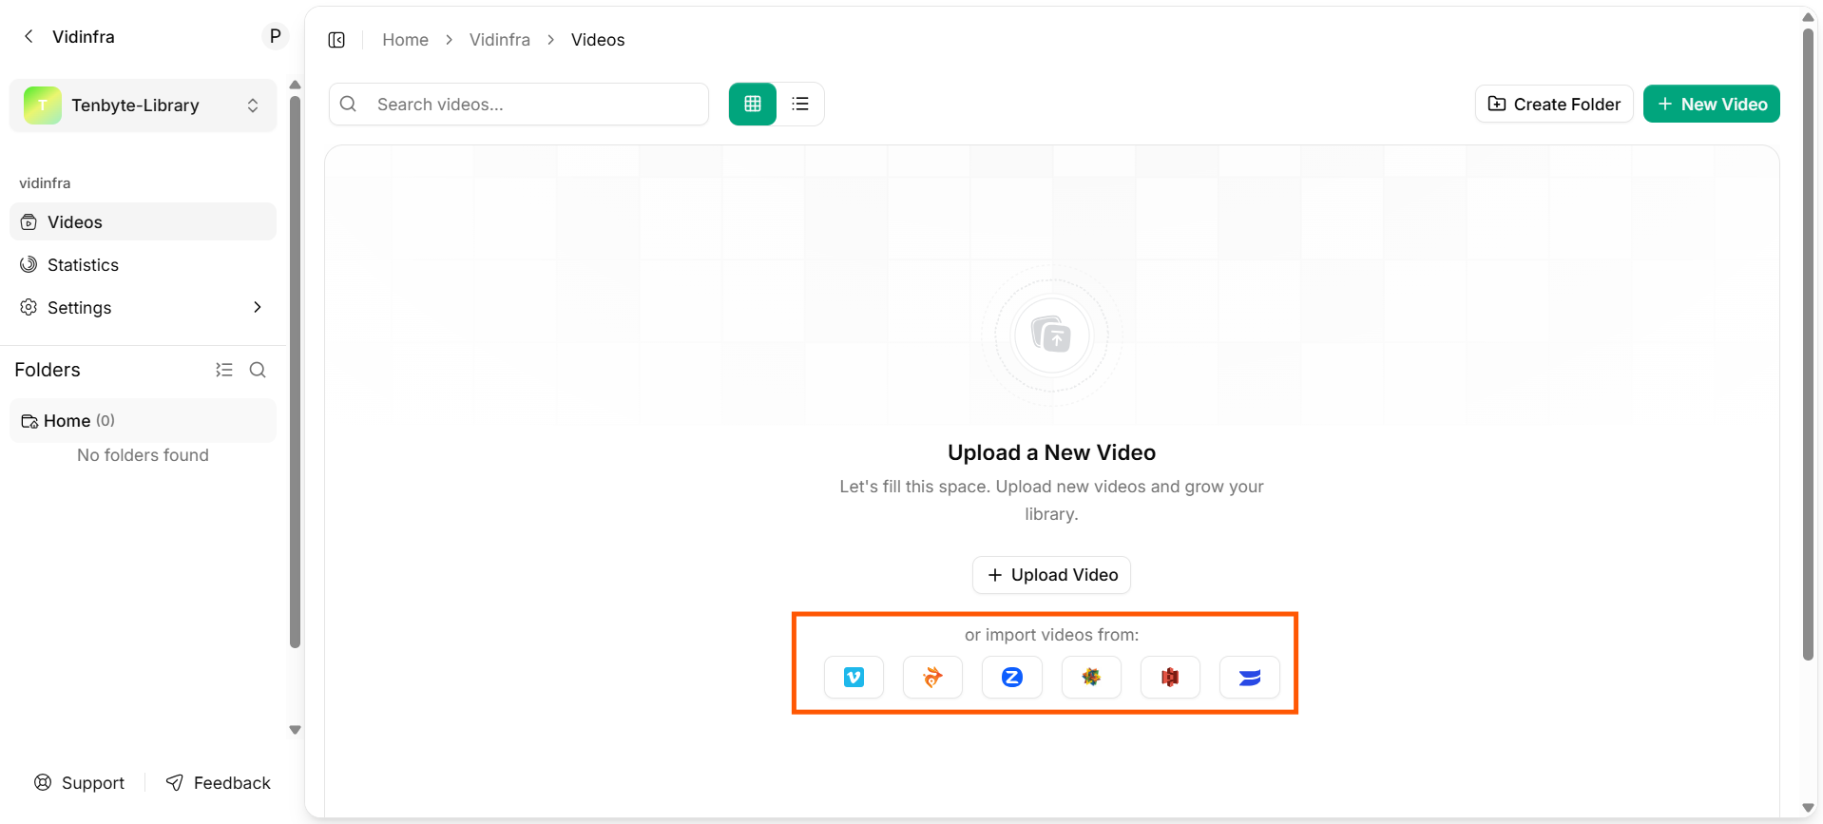The height and width of the screenshot is (824, 1823).
Task: Click the upload illustration icon in the center
Action: tap(1051, 335)
